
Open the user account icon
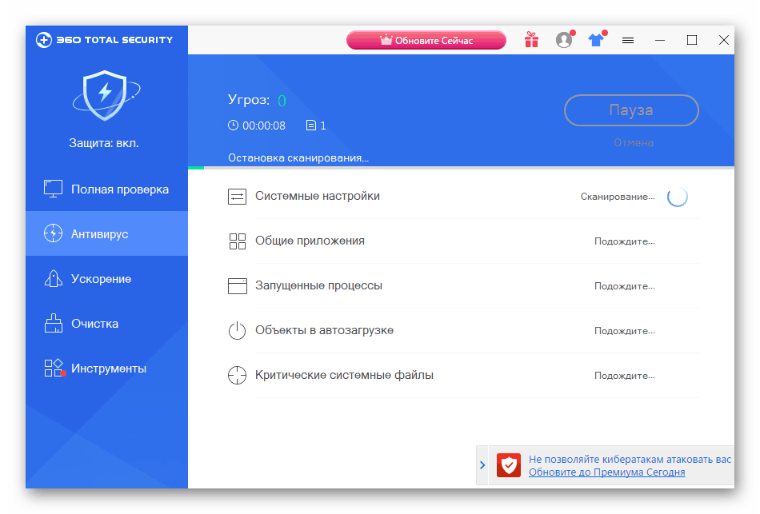click(564, 39)
